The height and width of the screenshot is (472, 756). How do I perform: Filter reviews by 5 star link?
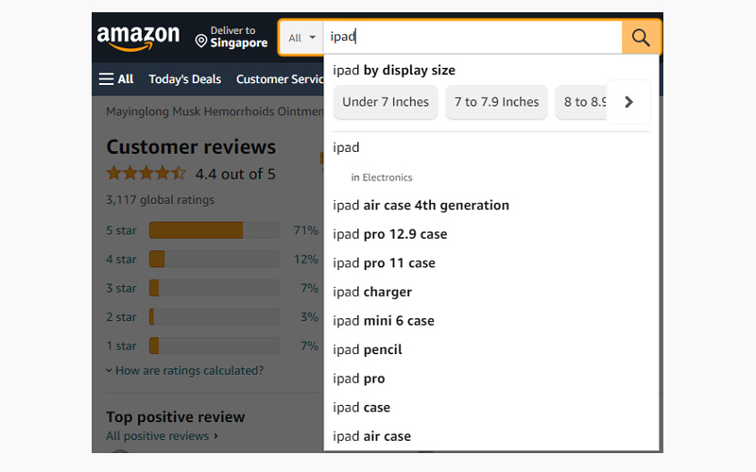(121, 230)
